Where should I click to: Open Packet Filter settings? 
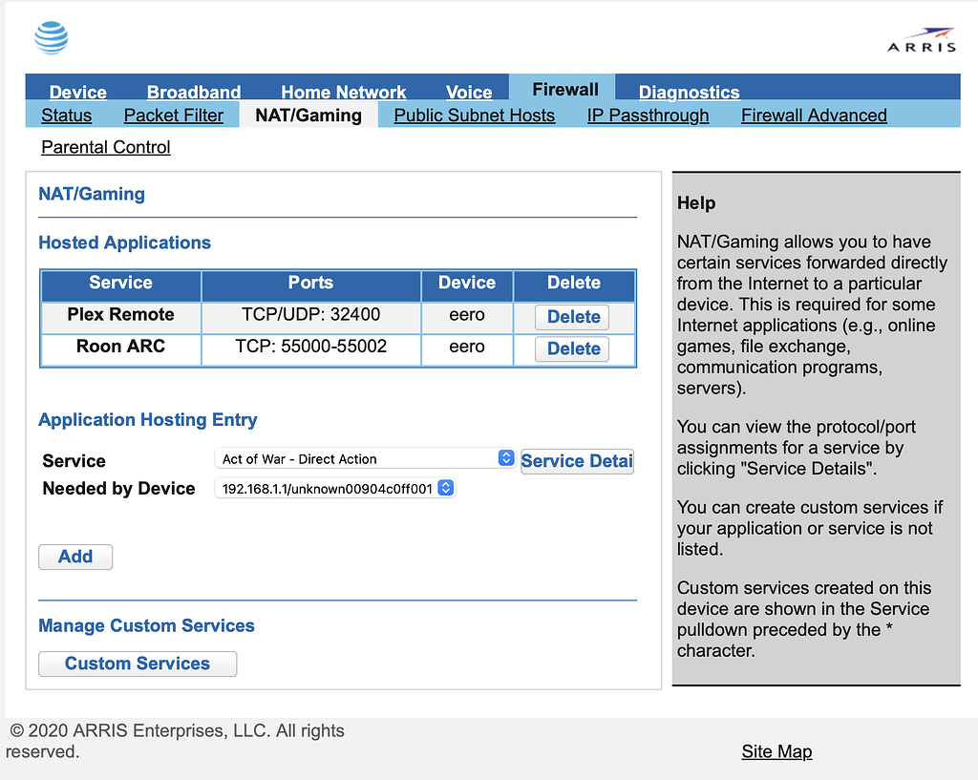click(x=174, y=116)
